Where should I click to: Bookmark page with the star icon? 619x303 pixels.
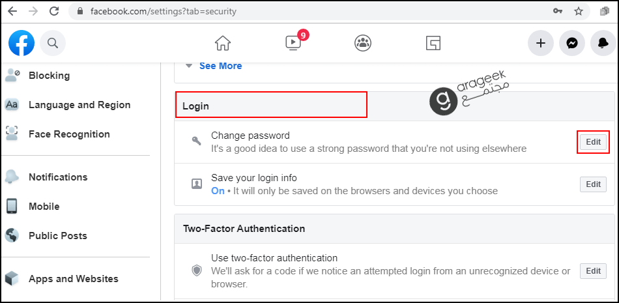coord(579,12)
